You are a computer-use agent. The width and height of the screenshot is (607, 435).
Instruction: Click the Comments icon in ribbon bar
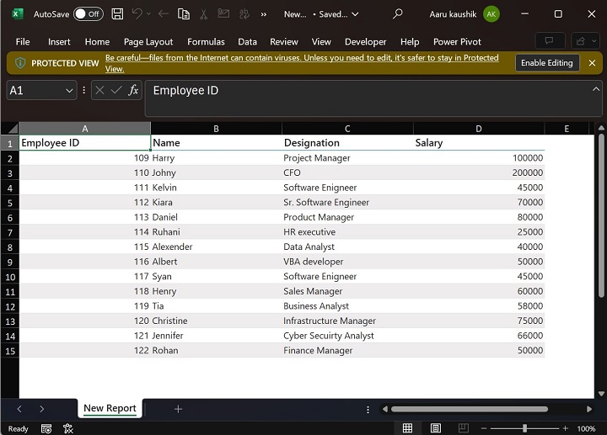(x=549, y=41)
